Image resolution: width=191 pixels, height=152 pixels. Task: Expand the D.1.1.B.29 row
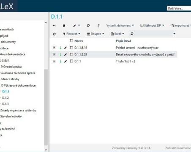click(54, 54)
